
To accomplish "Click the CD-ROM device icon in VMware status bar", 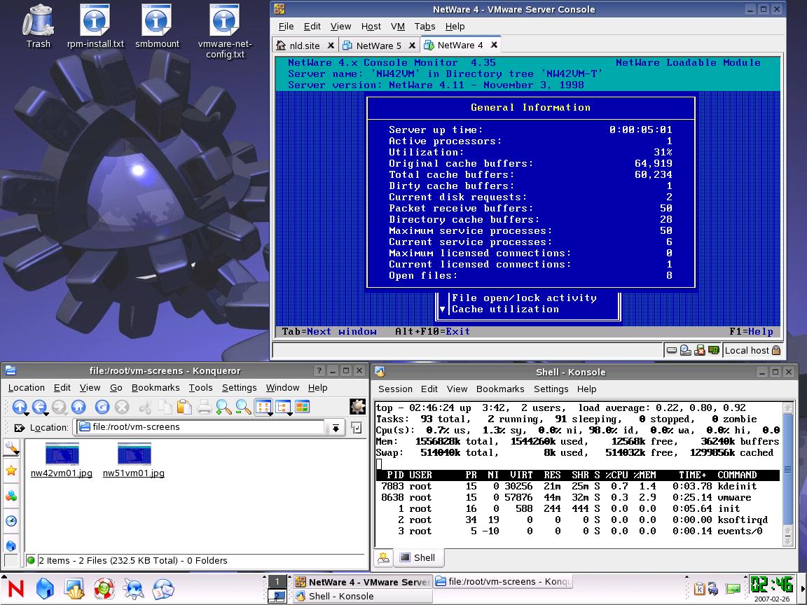I will pos(685,350).
